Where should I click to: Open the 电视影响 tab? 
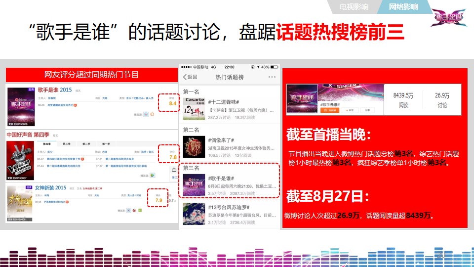(x=354, y=6)
